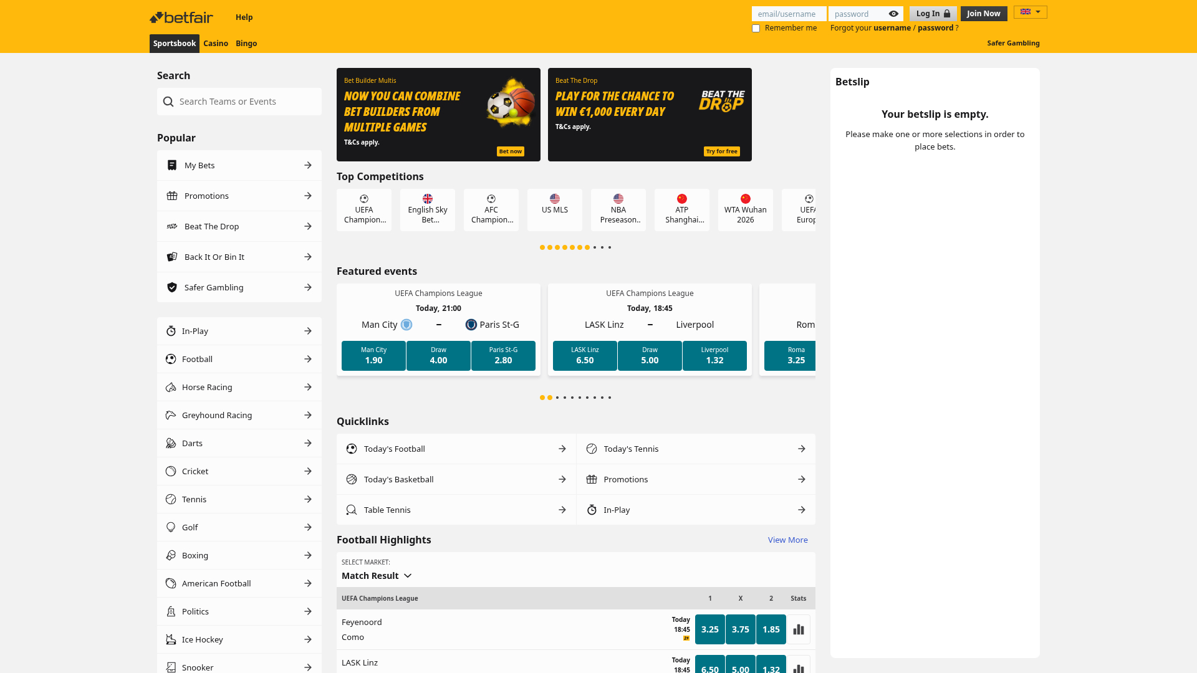1197x673 pixels.
Task: Open Safer Gambling header link
Action: [1013, 44]
